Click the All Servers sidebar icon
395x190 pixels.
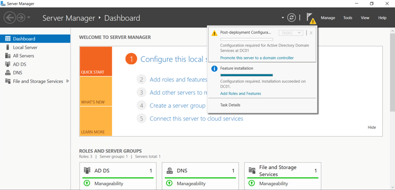pos(8,56)
